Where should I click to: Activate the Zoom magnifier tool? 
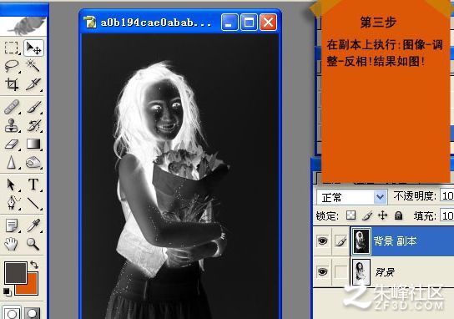point(33,244)
